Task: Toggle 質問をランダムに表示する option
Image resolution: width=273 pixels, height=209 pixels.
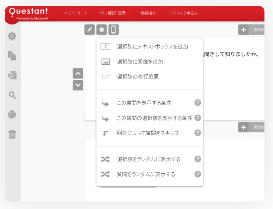Action: coord(146,174)
